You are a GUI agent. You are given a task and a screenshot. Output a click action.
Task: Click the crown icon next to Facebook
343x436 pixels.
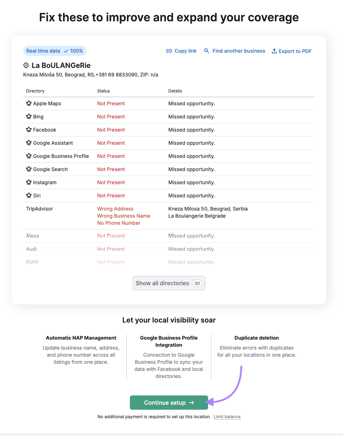click(29, 129)
